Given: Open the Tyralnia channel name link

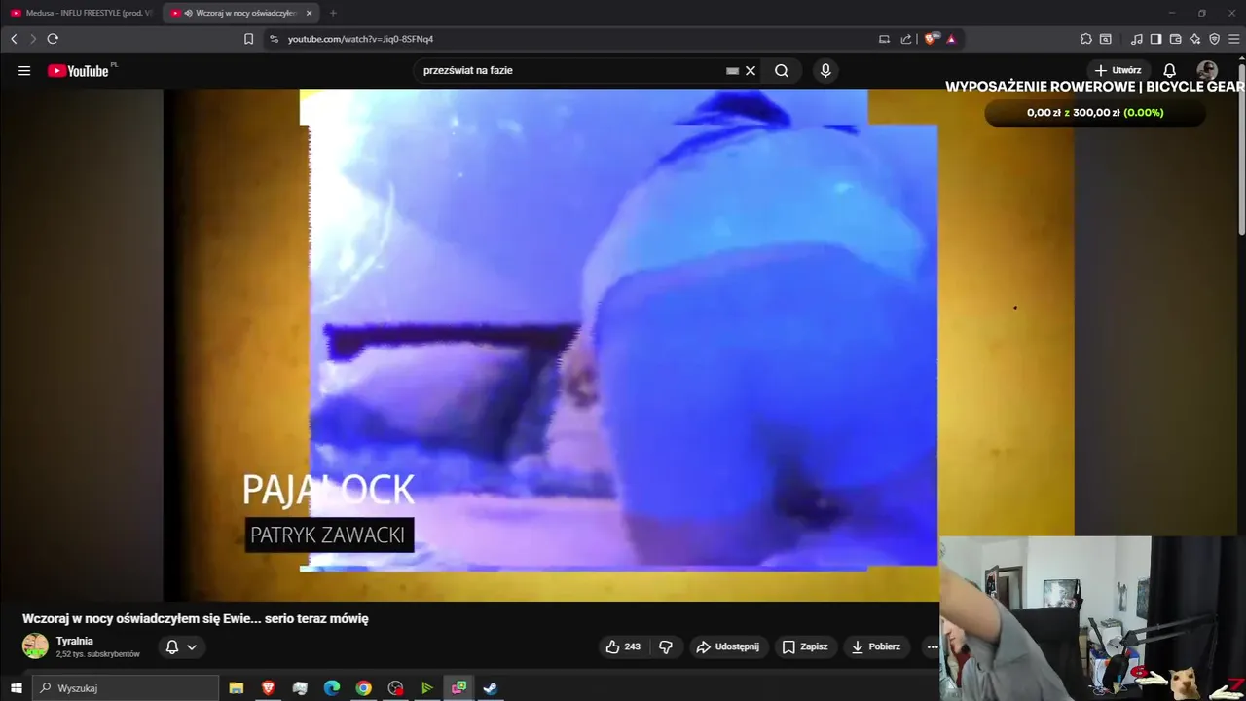Looking at the screenshot, I should point(75,641).
